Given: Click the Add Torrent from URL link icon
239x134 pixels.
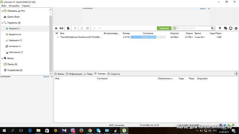Looking at the screenshot, I should coord(62,28).
